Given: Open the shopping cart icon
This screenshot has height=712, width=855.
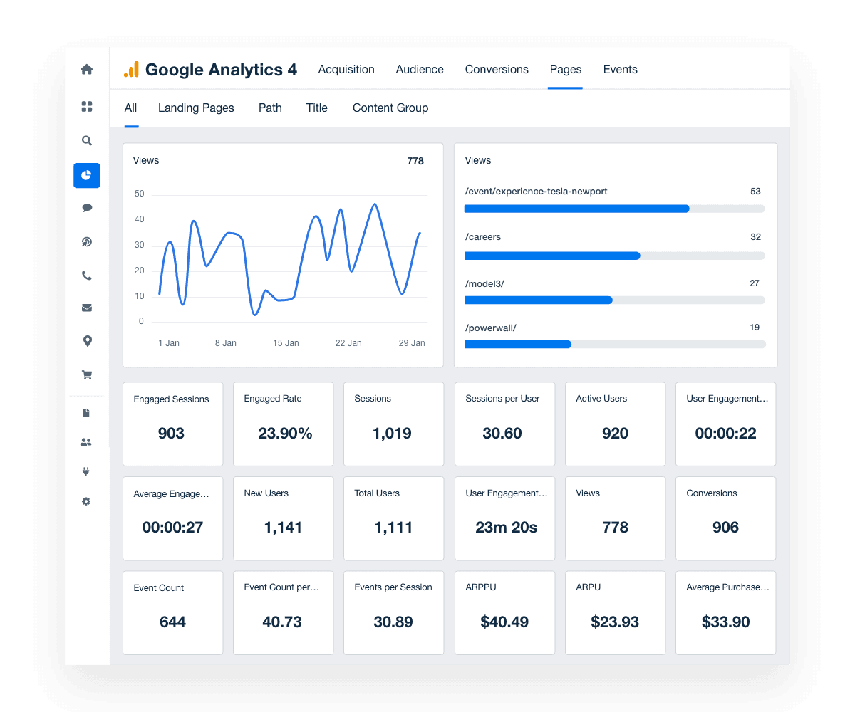Looking at the screenshot, I should point(86,374).
